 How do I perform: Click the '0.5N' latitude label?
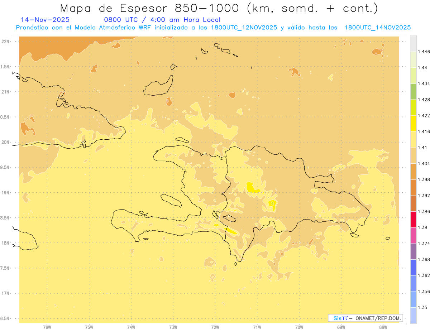tap(5, 117)
